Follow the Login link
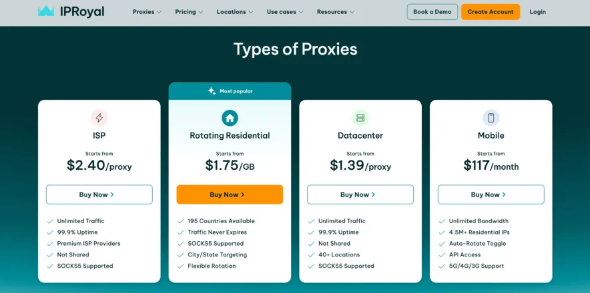 [x=537, y=12]
